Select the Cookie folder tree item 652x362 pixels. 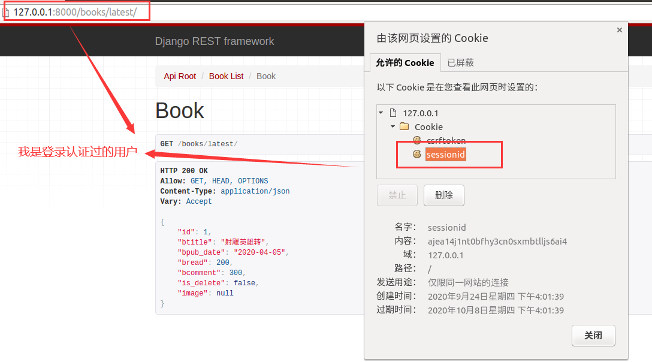(428, 127)
